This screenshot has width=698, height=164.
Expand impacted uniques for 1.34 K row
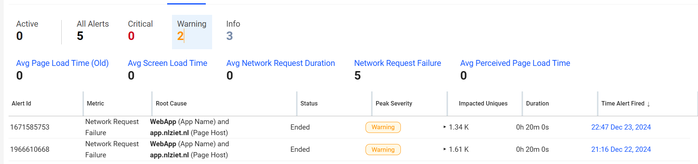pos(445,127)
